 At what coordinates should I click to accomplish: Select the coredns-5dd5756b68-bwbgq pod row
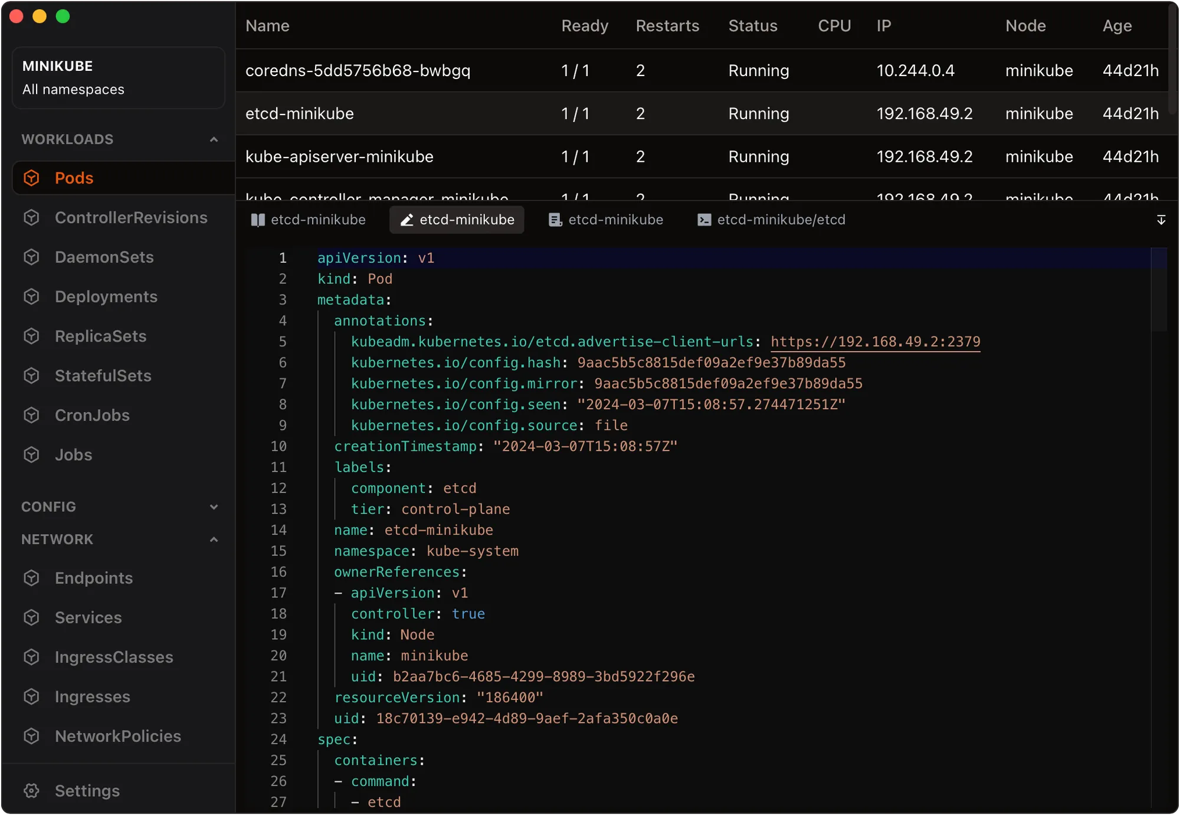702,70
